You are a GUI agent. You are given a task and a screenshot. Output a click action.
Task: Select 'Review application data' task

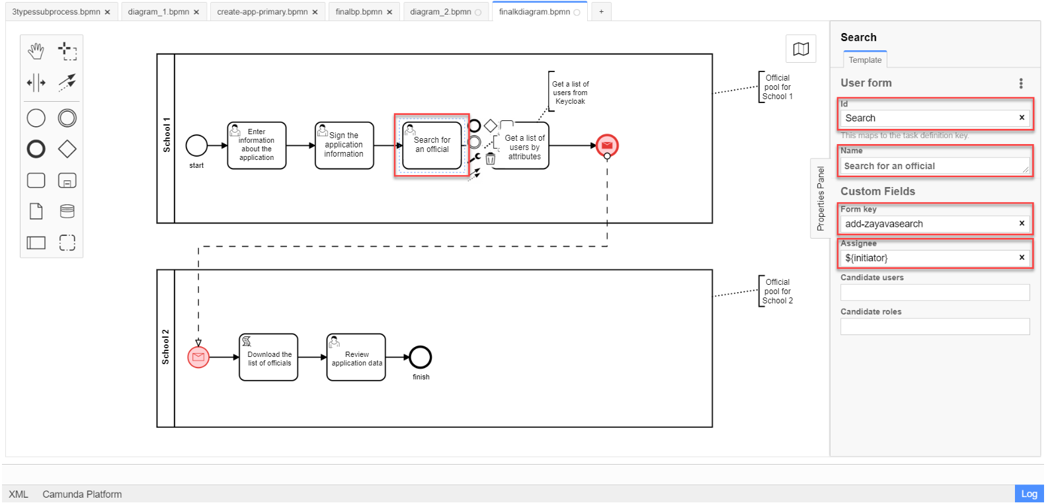point(356,358)
